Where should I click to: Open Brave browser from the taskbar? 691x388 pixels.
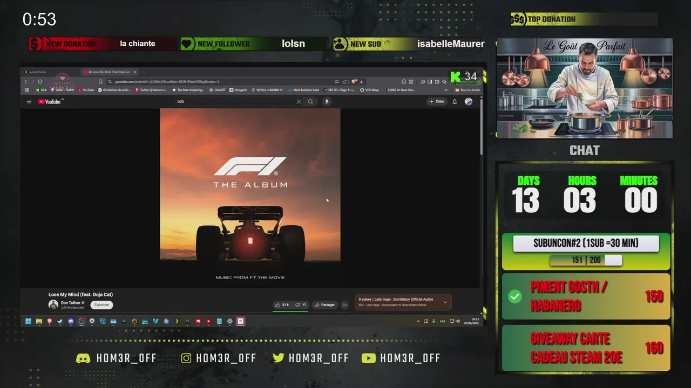pos(50,321)
